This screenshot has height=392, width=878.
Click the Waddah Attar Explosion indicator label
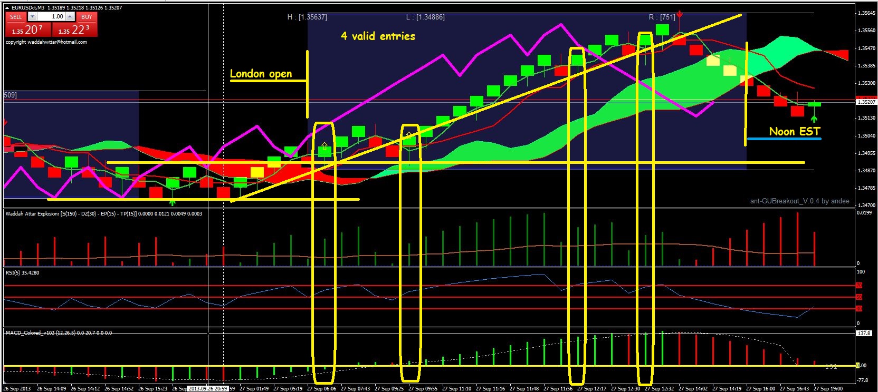tap(103, 213)
